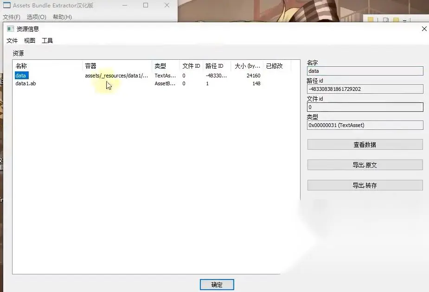Sort by the 容器 column header
The height and width of the screenshot is (292, 429).
(x=117, y=66)
